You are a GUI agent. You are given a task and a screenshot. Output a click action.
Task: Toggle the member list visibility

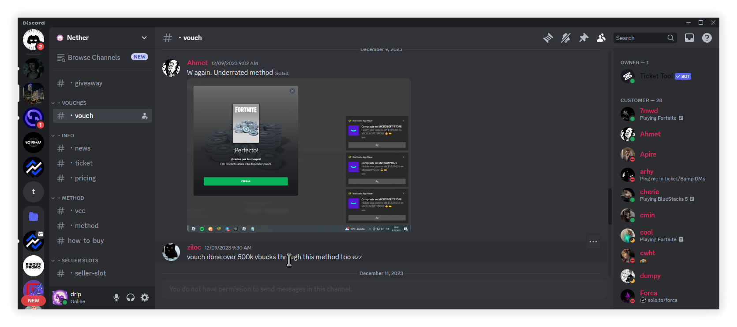pos(601,38)
